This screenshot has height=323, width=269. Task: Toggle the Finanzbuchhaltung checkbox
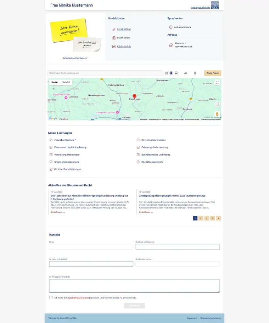coord(51,140)
